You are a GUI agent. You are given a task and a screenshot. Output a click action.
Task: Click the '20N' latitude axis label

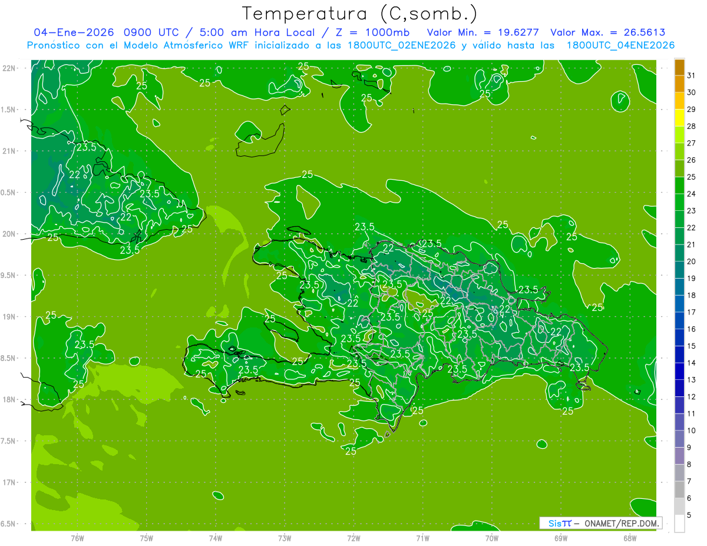coord(8,234)
